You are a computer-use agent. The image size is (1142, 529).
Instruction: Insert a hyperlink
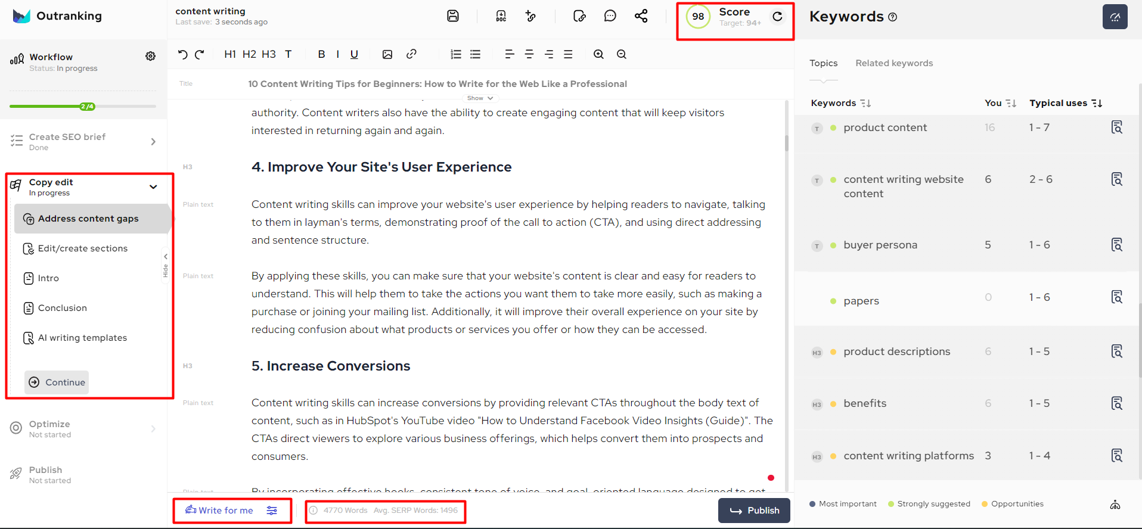pos(411,54)
